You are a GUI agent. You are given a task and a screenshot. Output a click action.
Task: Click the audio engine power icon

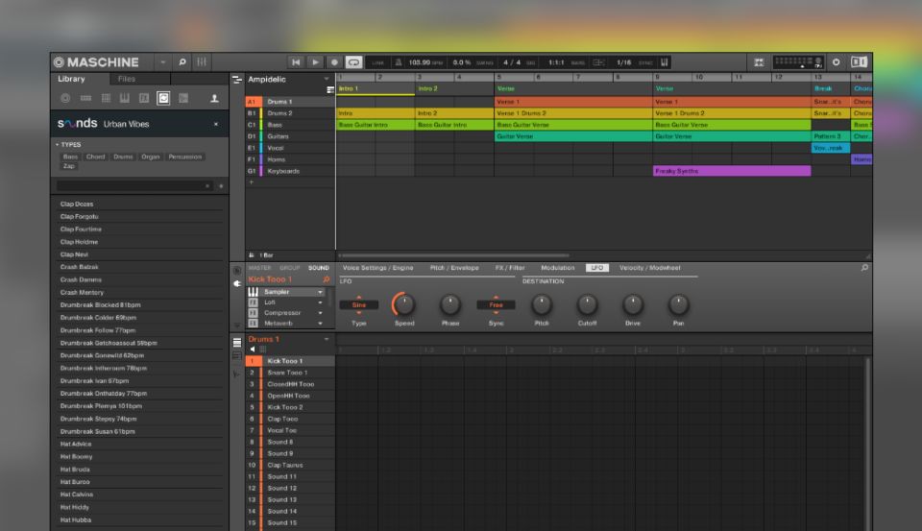(x=836, y=62)
